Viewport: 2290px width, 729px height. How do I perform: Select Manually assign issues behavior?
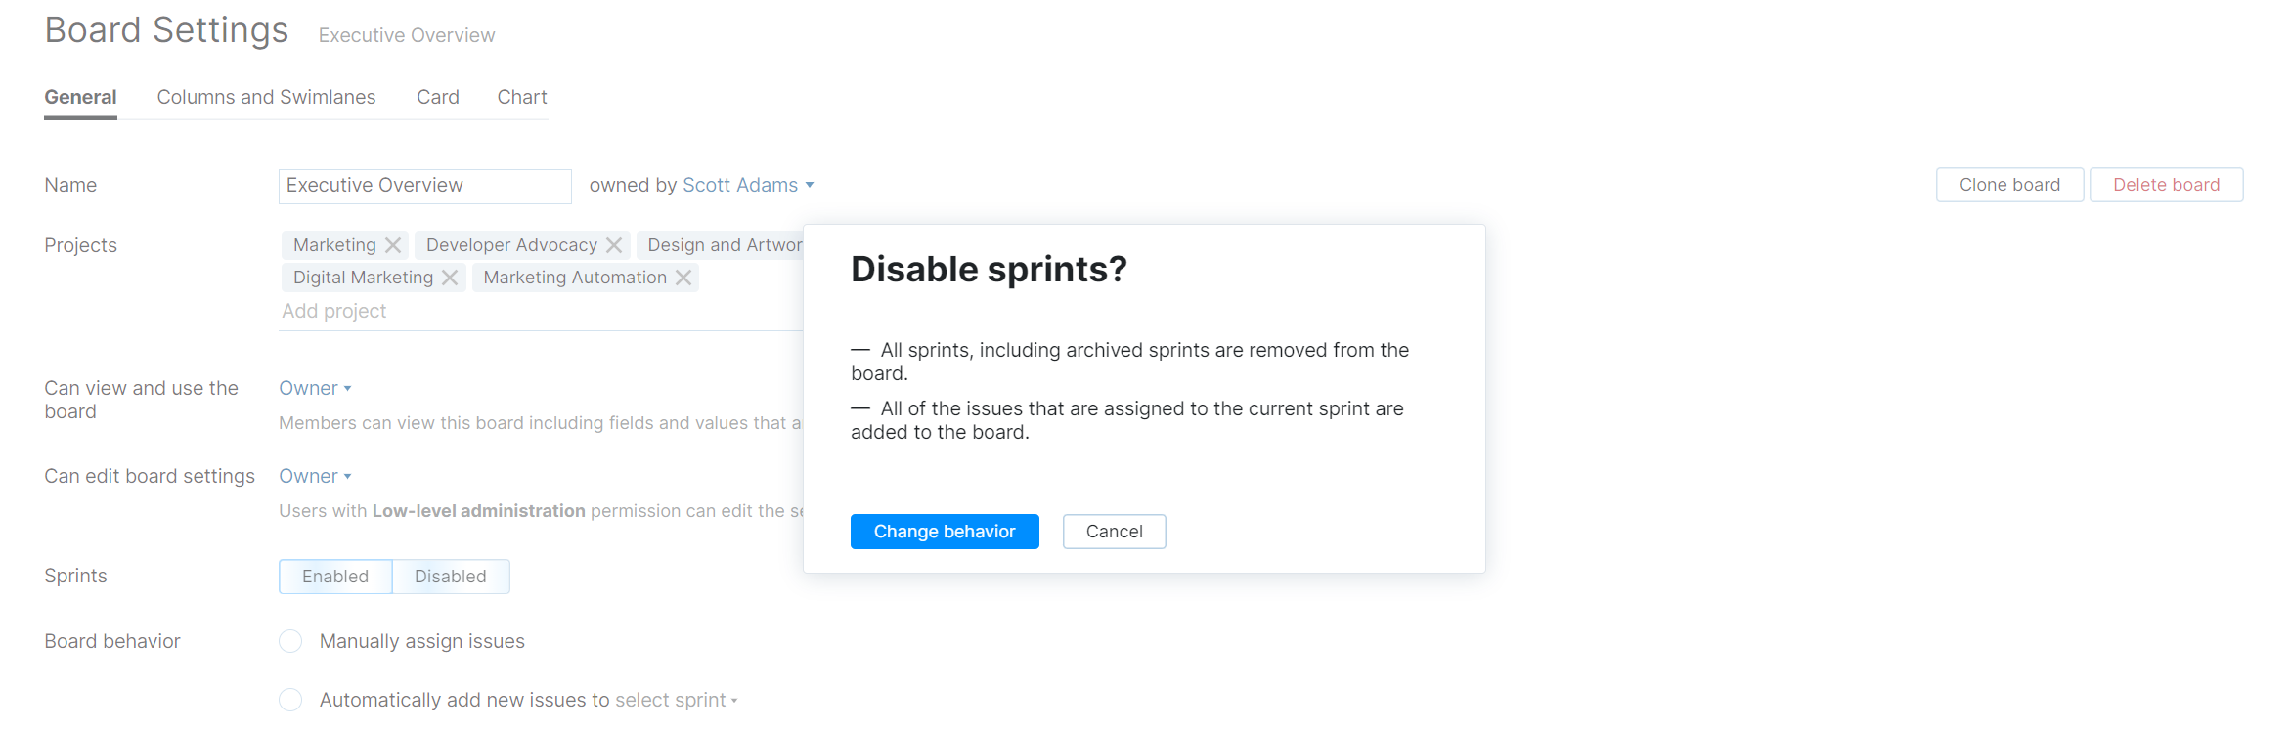tap(290, 641)
